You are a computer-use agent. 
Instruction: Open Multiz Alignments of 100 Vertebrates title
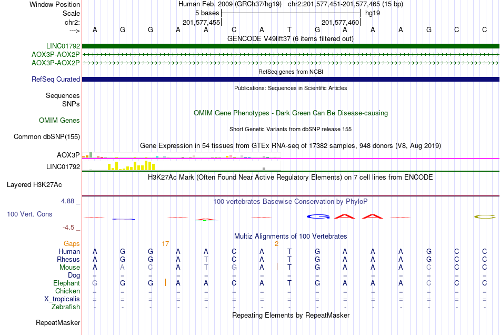point(291,237)
